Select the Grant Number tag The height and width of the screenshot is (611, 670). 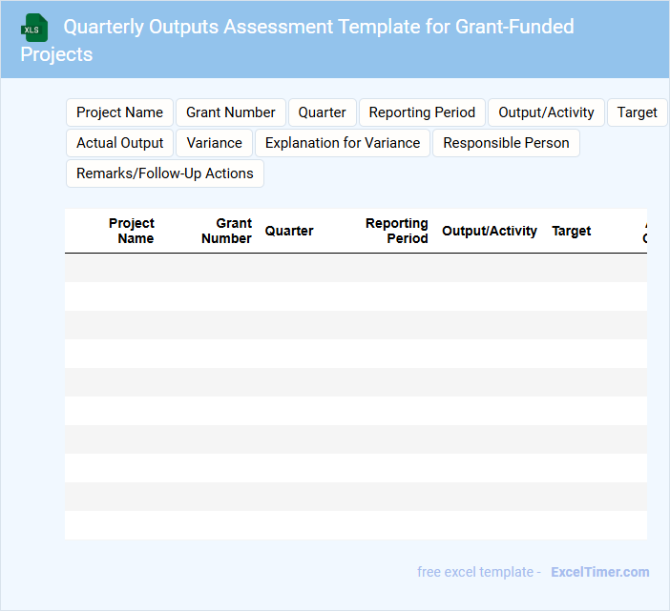(x=230, y=112)
